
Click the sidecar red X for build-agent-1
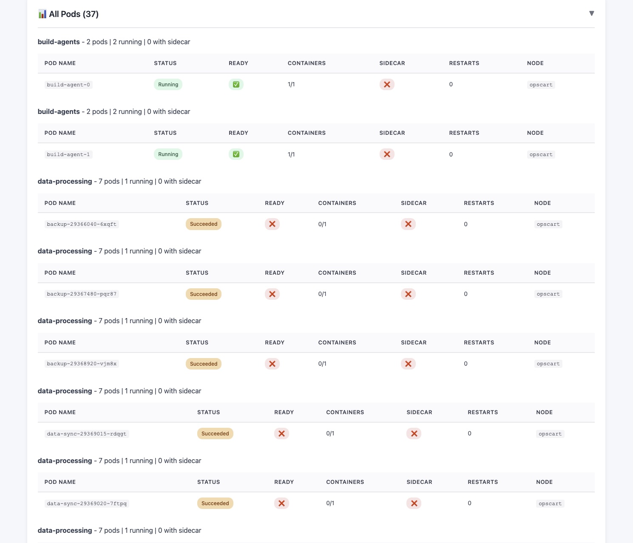[x=387, y=154]
